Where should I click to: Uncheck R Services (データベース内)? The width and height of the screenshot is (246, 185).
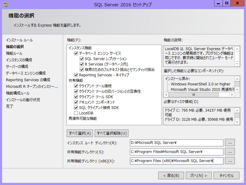pos(81,64)
